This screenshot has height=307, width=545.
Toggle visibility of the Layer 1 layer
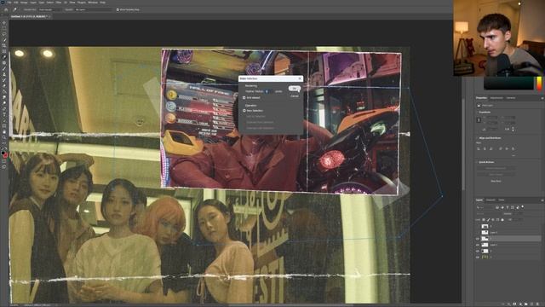pos(478,245)
